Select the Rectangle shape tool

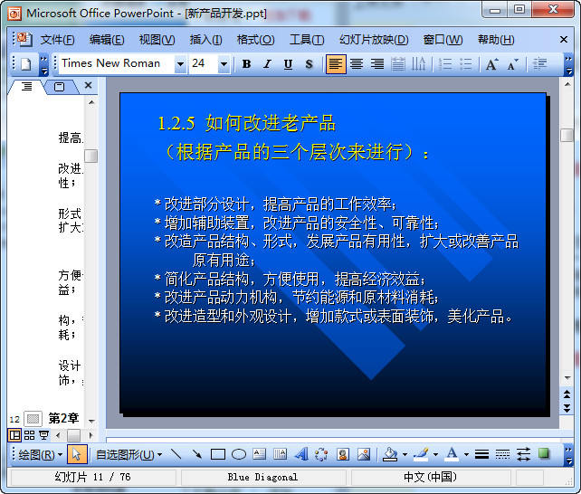[218, 454]
